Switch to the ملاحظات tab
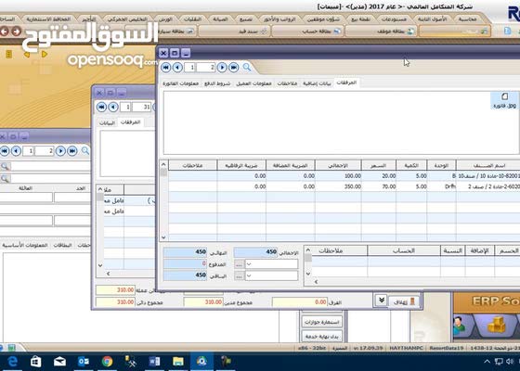 pos(287,83)
